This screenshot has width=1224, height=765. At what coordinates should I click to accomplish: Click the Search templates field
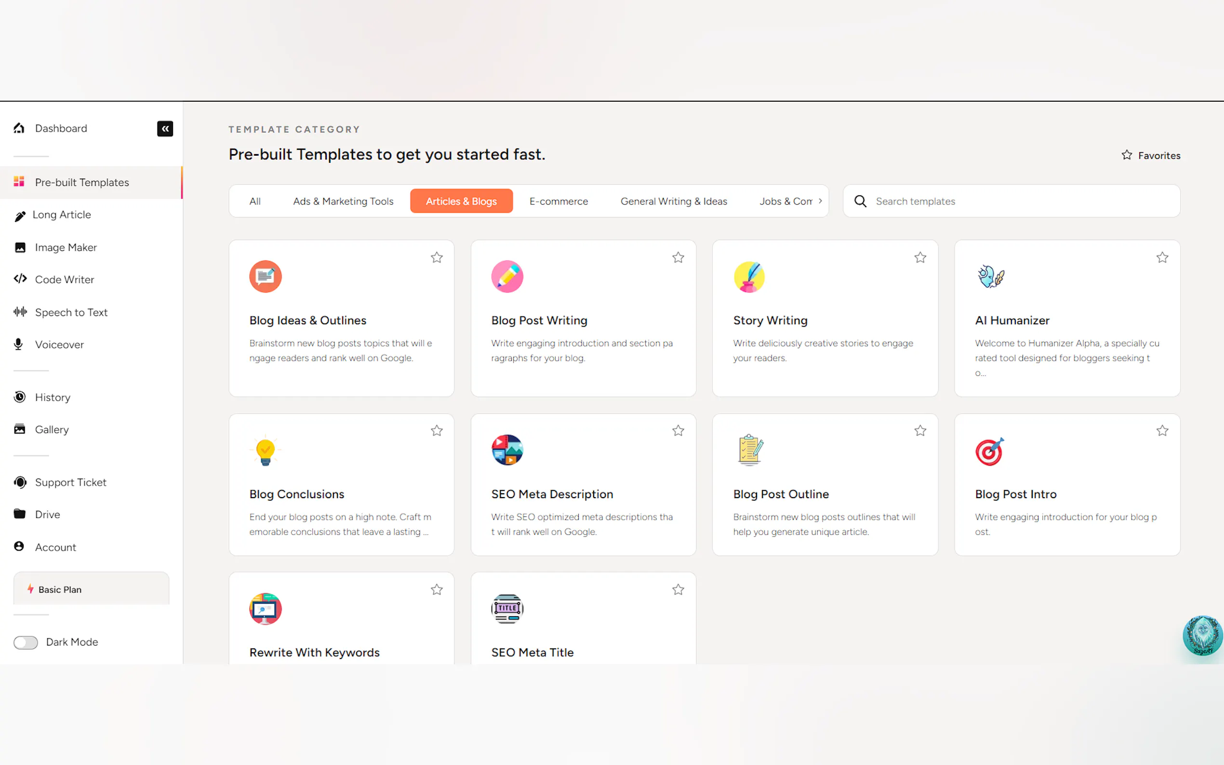1017,201
